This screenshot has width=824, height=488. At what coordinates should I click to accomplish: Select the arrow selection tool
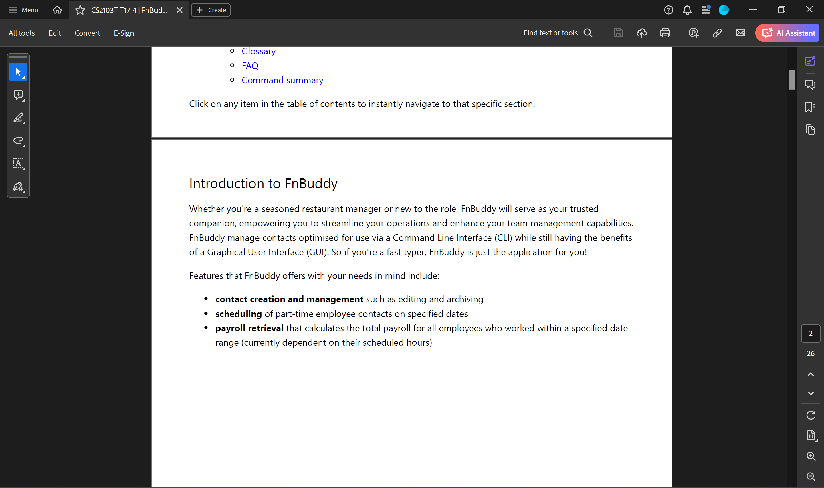18,72
